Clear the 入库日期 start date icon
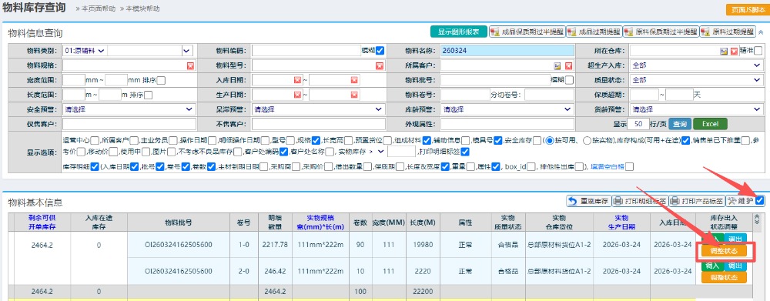The image size is (770, 301). tap(297, 80)
